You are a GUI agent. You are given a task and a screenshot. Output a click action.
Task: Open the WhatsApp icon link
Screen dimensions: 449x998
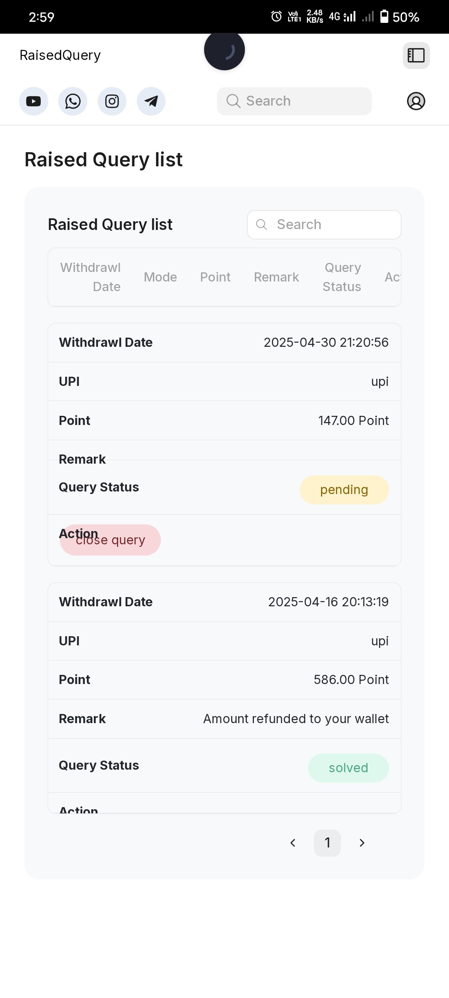[x=73, y=101]
